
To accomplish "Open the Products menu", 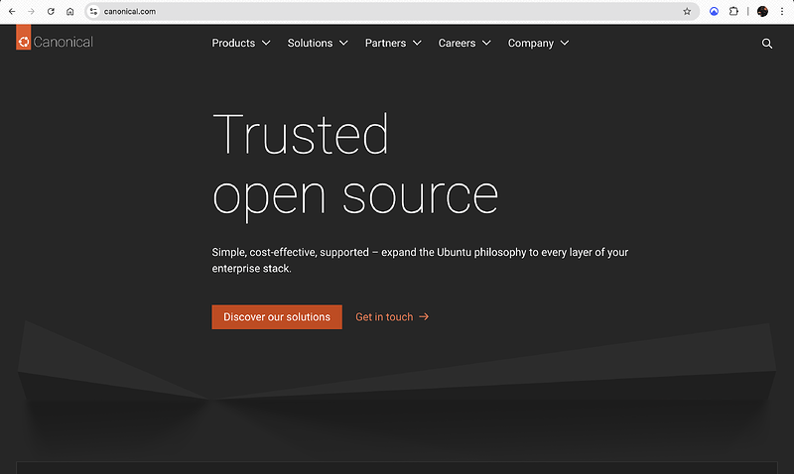I will pos(241,43).
